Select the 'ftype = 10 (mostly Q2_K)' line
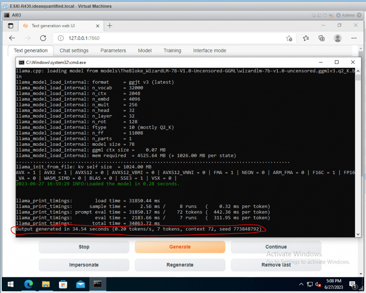 click(95, 127)
